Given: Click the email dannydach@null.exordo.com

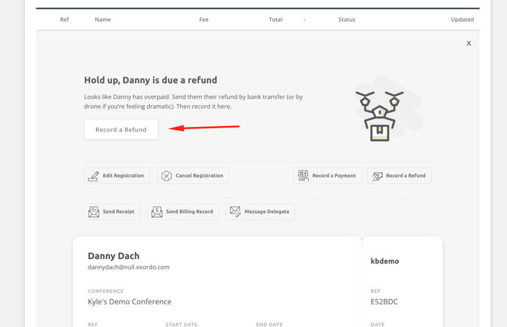Looking at the screenshot, I should point(129,267).
